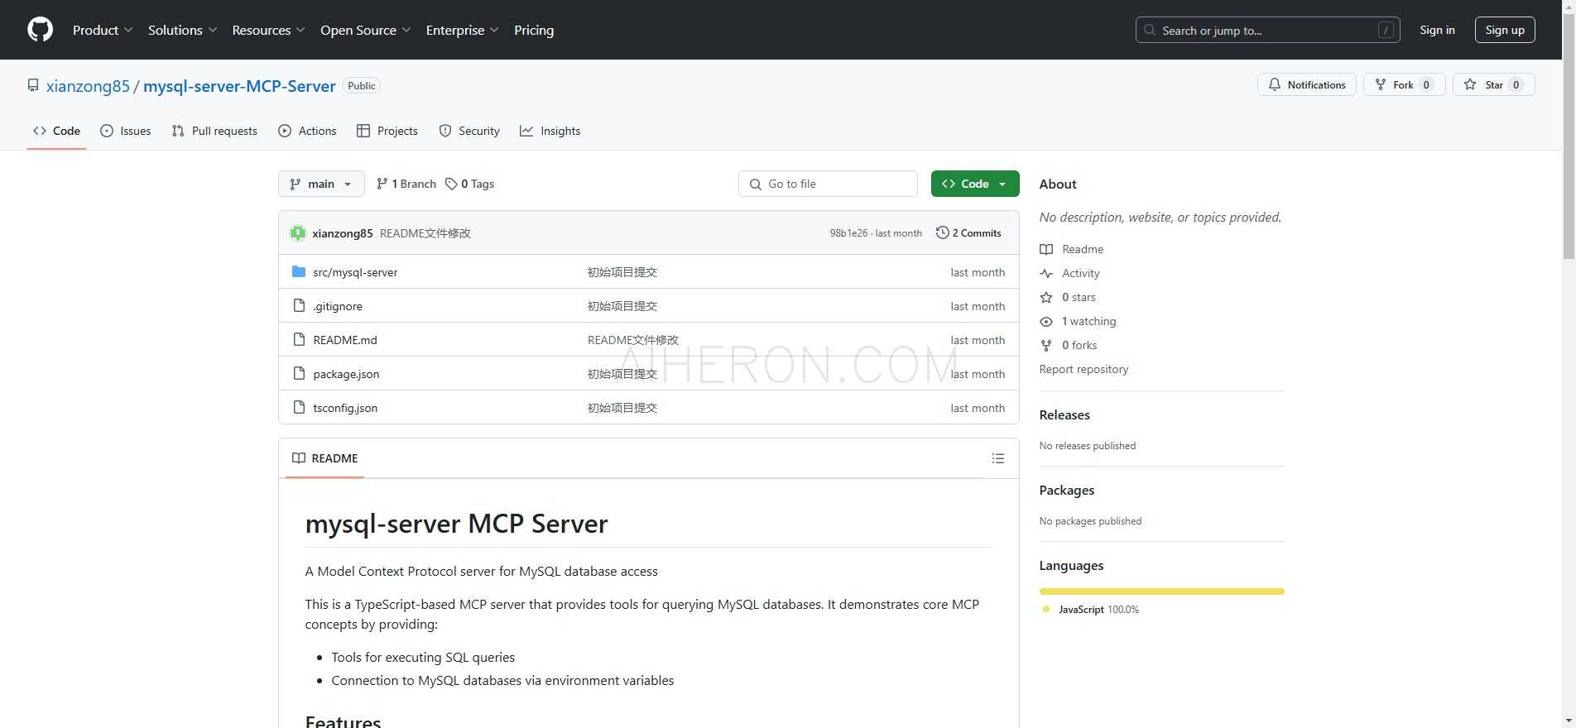Click the tag icon beside 0 Tags
Image resolution: width=1576 pixels, height=728 pixels.
click(451, 184)
